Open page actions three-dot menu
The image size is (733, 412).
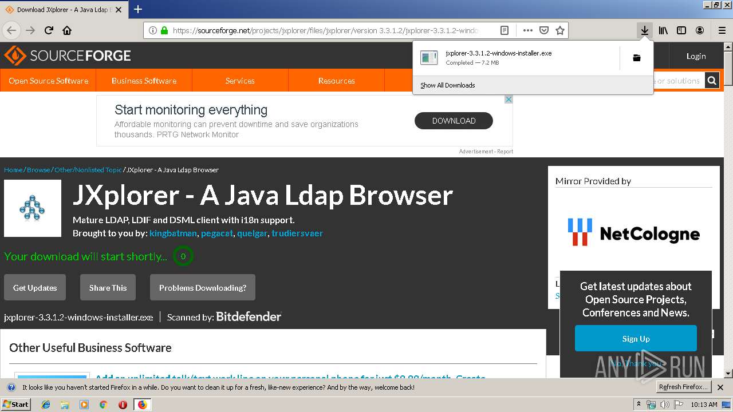[x=527, y=30]
